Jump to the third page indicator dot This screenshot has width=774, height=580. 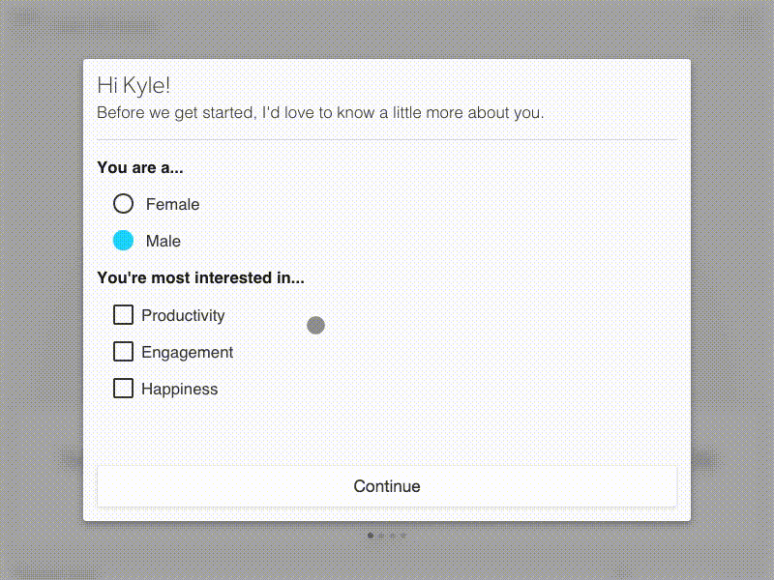click(391, 535)
